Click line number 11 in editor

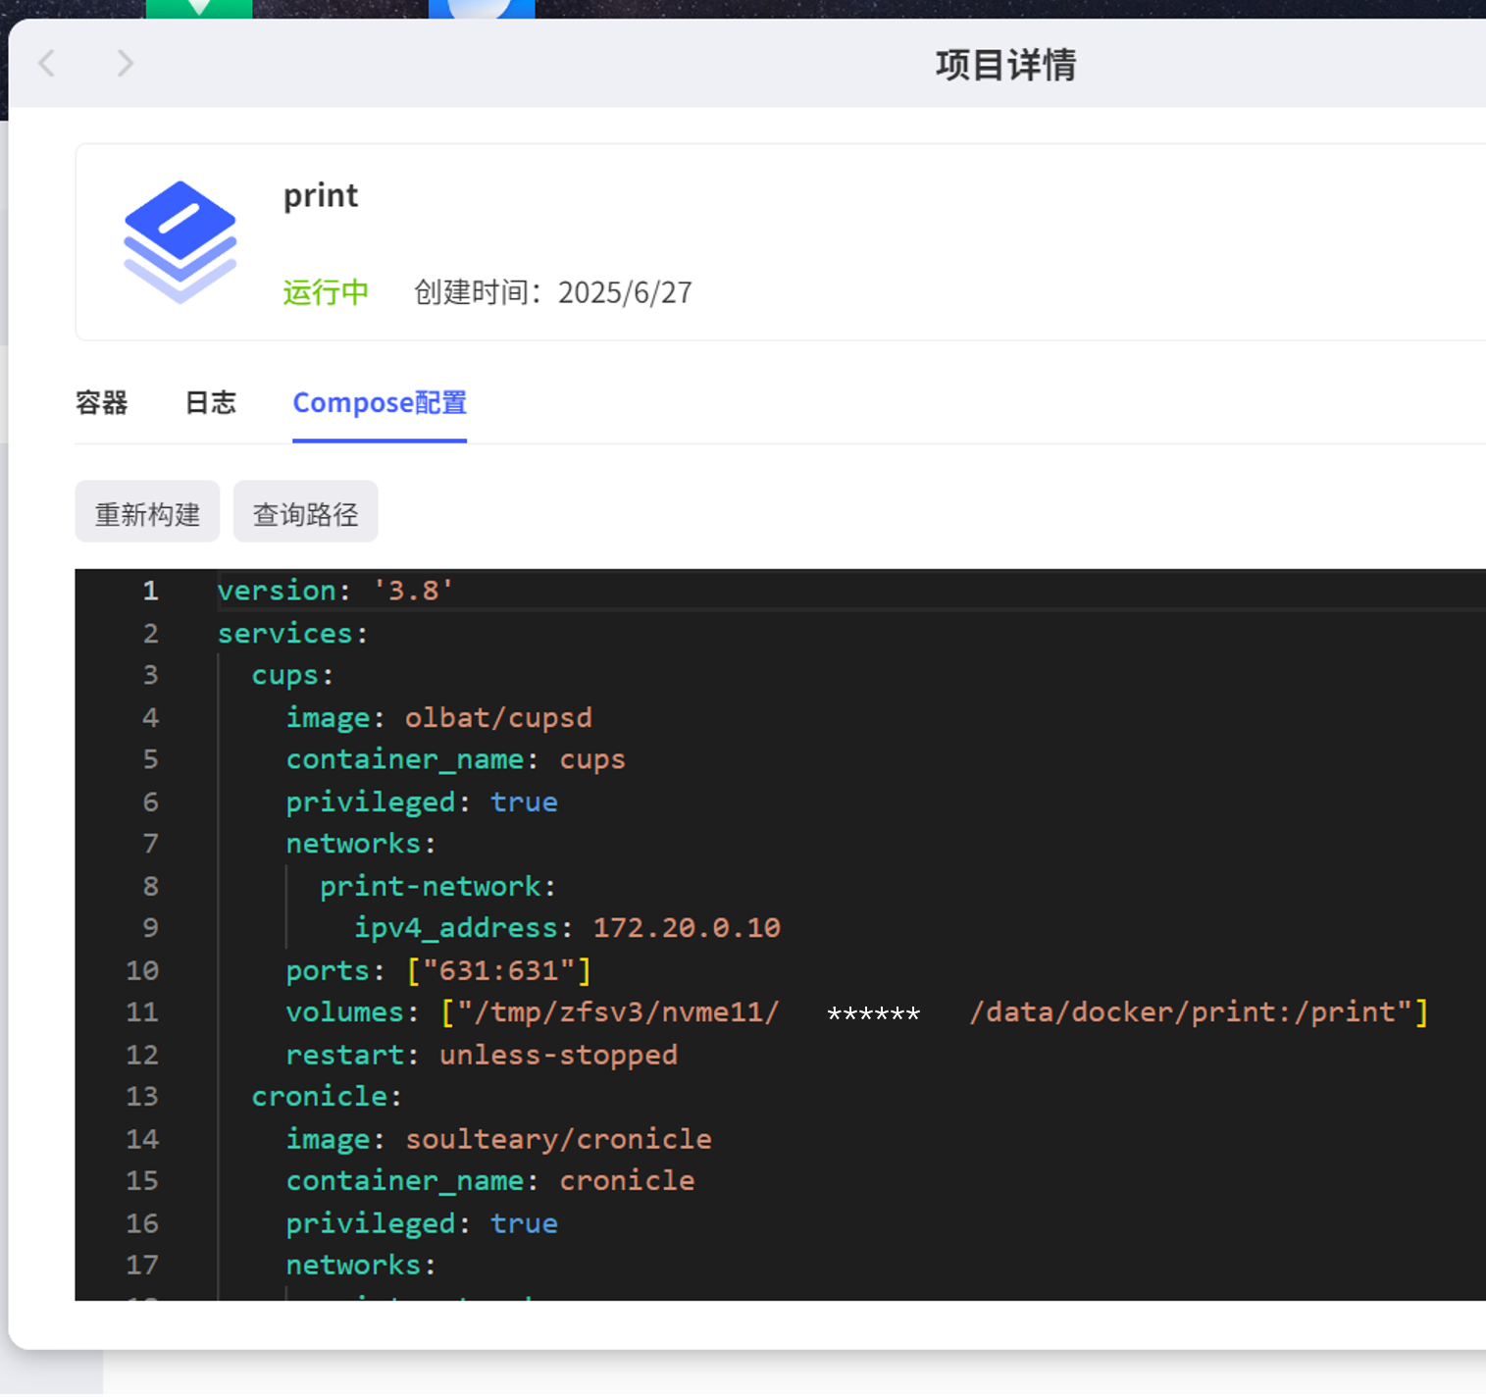pos(142,1012)
